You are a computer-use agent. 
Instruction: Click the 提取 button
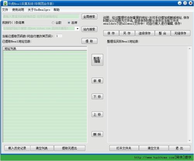89,41
